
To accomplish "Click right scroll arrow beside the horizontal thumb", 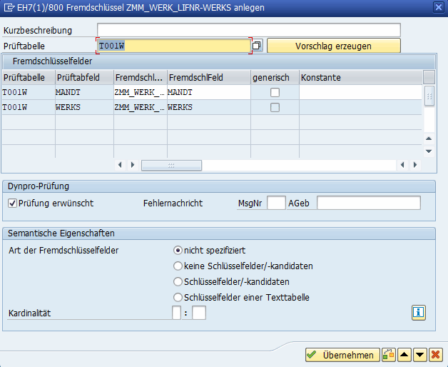I will (x=133, y=165).
